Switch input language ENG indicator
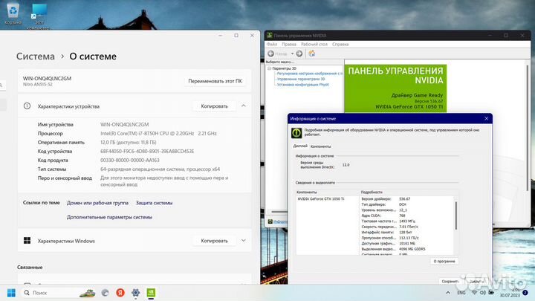This screenshot has height=301, width=535. [x=461, y=293]
